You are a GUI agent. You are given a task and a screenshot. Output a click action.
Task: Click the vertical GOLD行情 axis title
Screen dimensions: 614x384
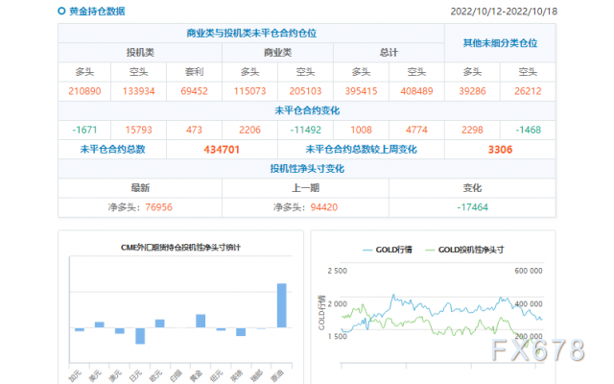[x=321, y=312]
